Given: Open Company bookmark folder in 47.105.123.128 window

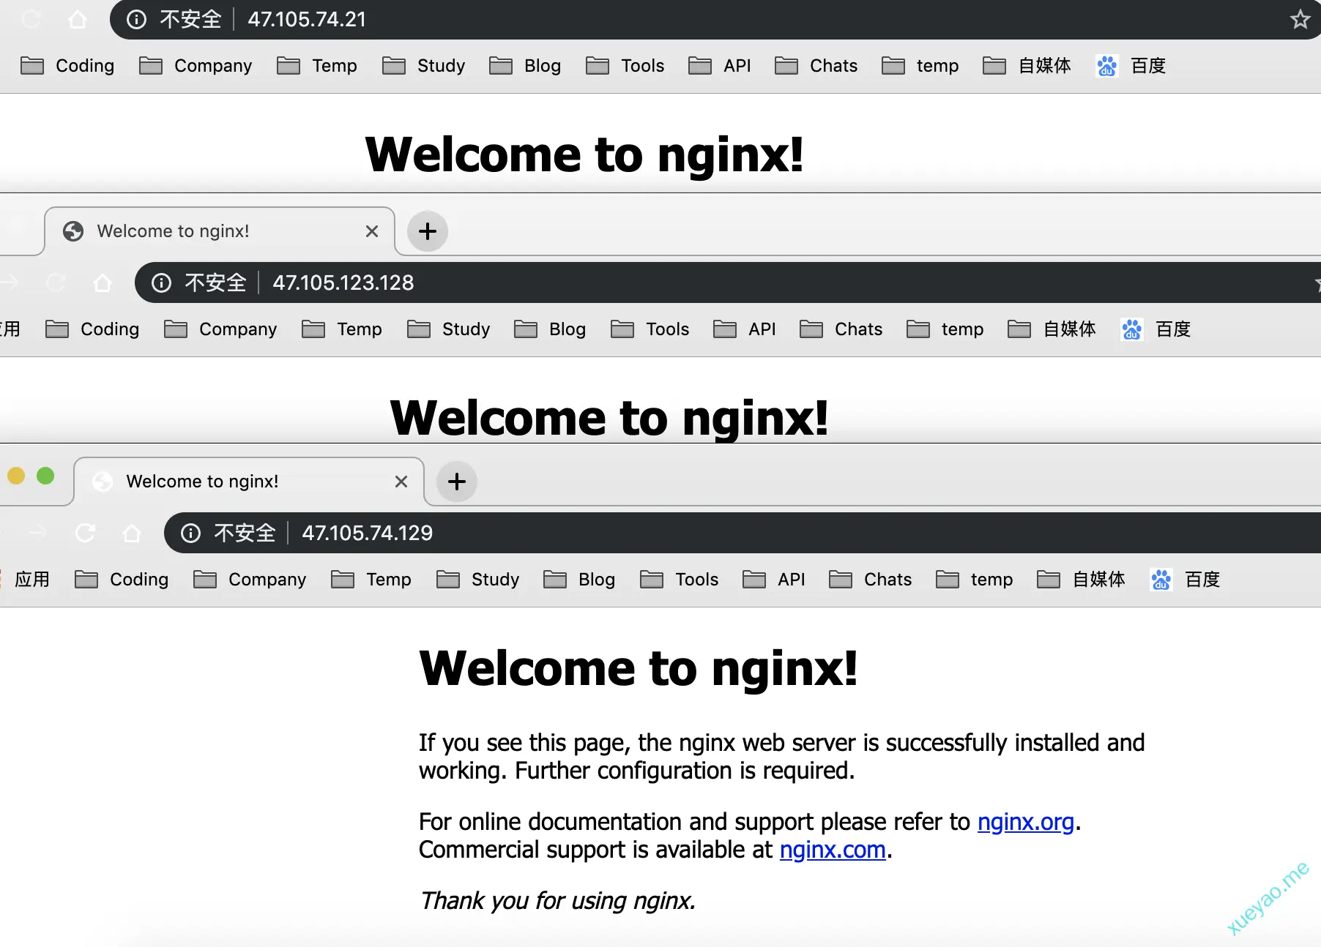Looking at the screenshot, I should click(220, 329).
